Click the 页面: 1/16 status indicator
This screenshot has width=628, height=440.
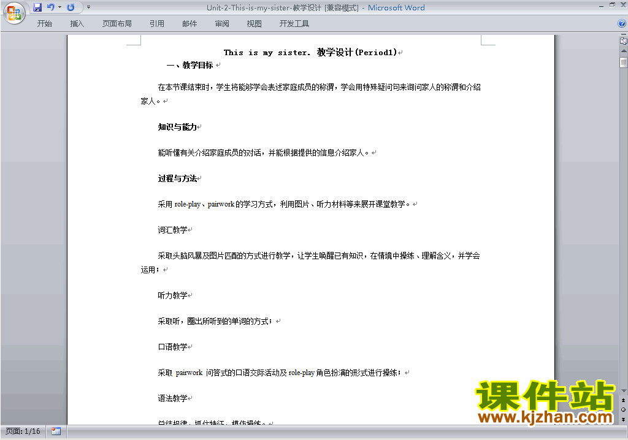(23, 431)
